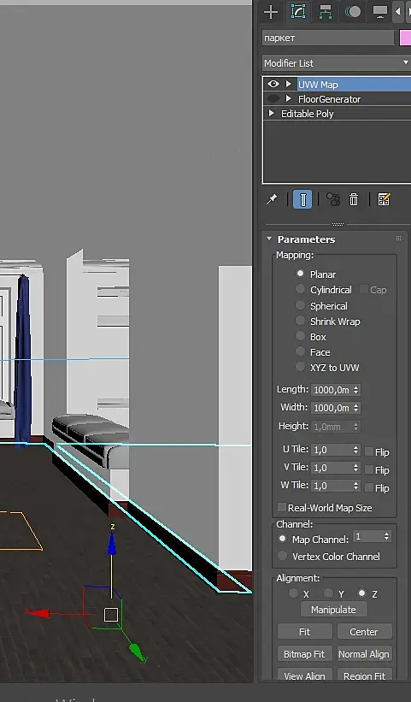
Task: Open the Display panel tab
Action: click(379, 12)
